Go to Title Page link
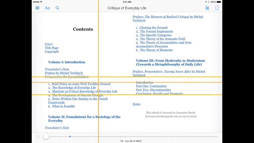The height and width of the screenshot is (143, 254). pyautogui.click(x=52, y=48)
